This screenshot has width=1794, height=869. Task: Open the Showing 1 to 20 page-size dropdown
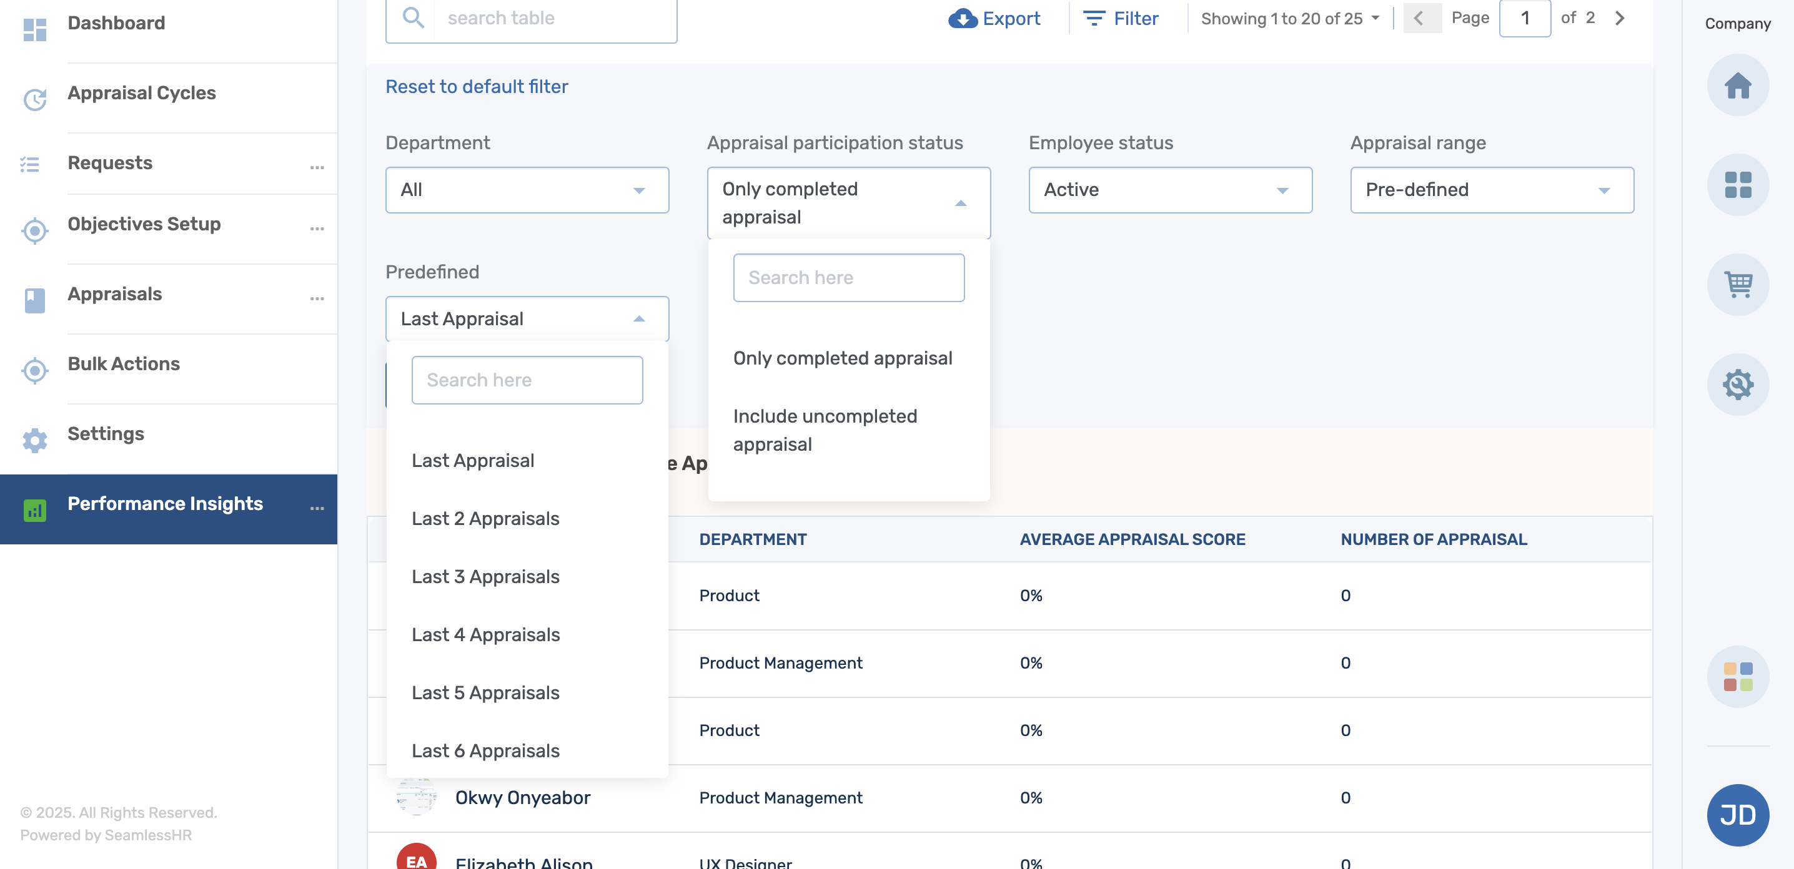click(1290, 19)
